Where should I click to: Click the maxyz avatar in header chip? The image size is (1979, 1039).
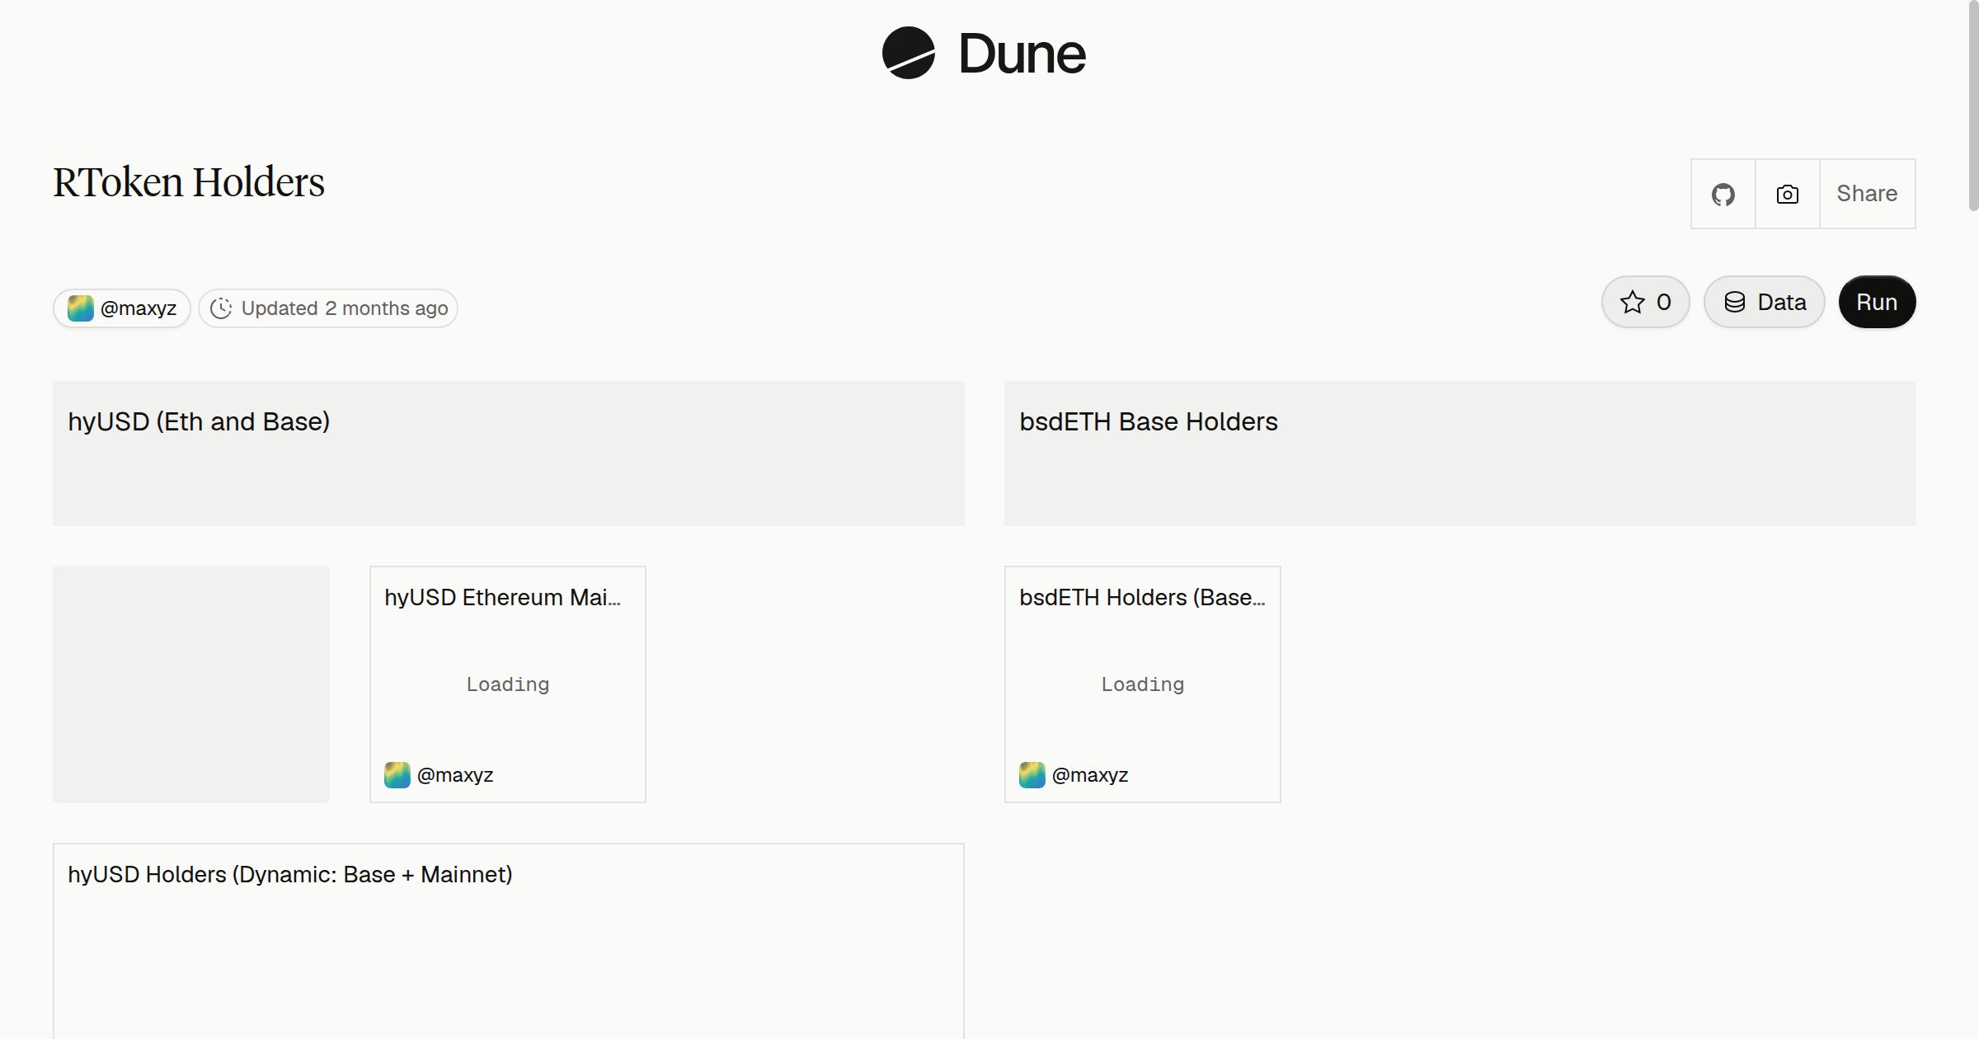(x=80, y=308)
